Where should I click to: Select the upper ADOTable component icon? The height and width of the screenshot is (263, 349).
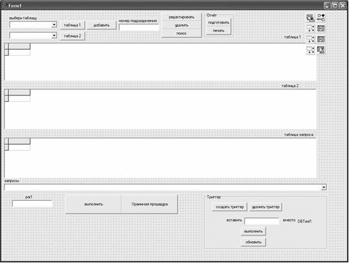[x=321, y=28]
